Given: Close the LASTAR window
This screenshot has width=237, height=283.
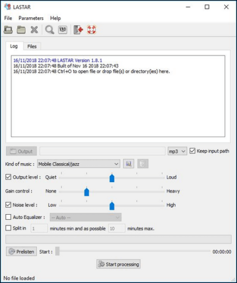Looking at the screenshot, I should click(226, 7).
